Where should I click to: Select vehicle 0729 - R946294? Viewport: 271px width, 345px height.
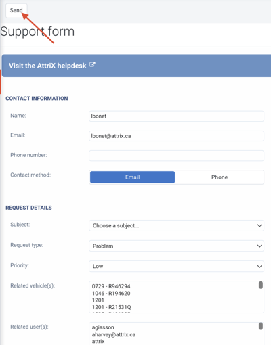(x=111, y=286)
